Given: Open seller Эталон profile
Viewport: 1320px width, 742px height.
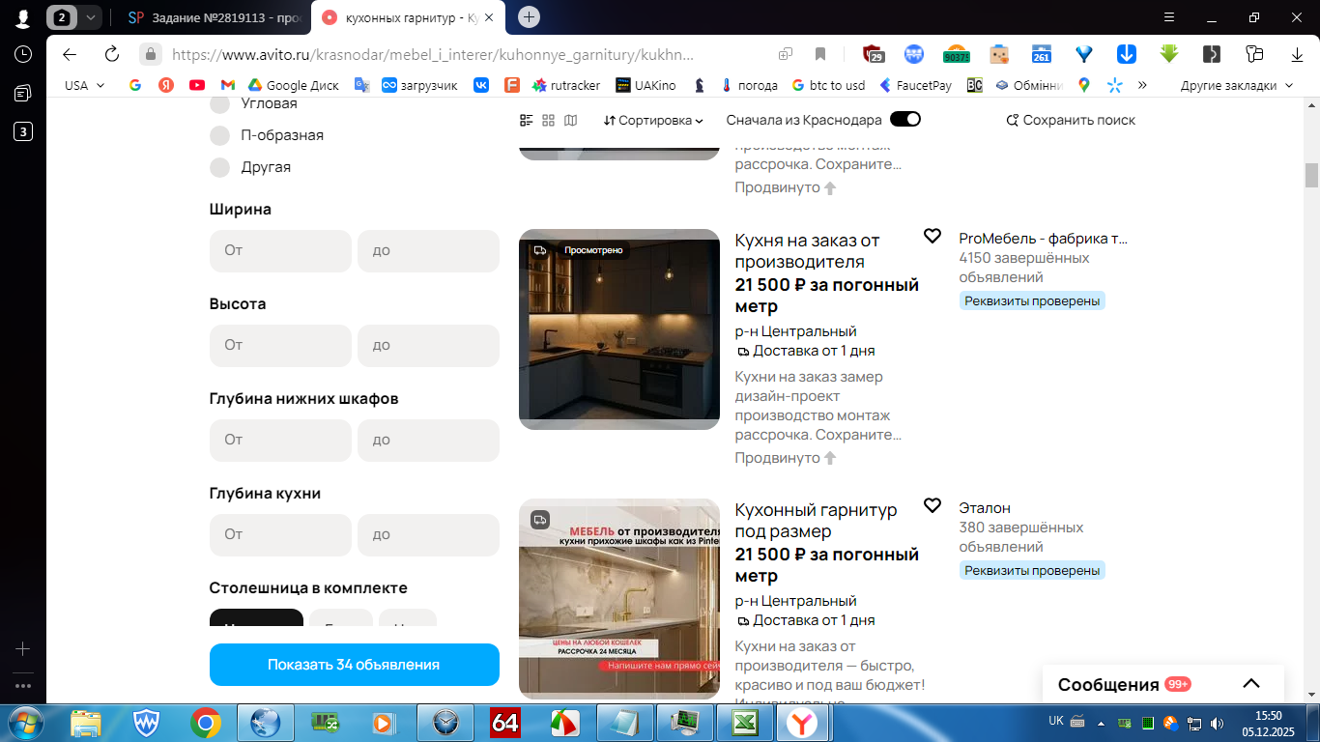Looking at the screenshot, I should click(x=985, y=507).
